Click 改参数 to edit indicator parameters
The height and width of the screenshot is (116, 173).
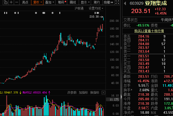tap(72, 92)
